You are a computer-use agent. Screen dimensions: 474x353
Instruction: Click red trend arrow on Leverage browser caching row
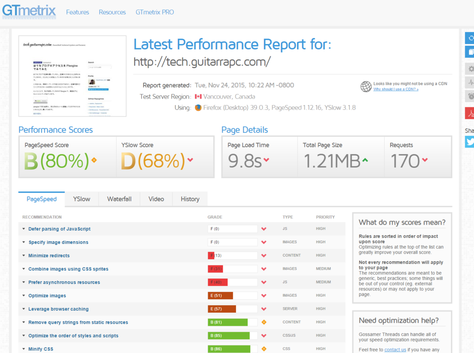pyautogui.click(x=264, y=309)
